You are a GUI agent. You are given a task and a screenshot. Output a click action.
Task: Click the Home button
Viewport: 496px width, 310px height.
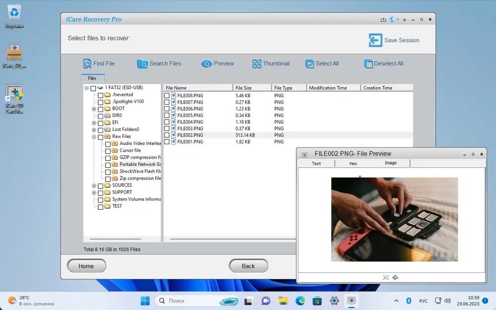point(86,266)
